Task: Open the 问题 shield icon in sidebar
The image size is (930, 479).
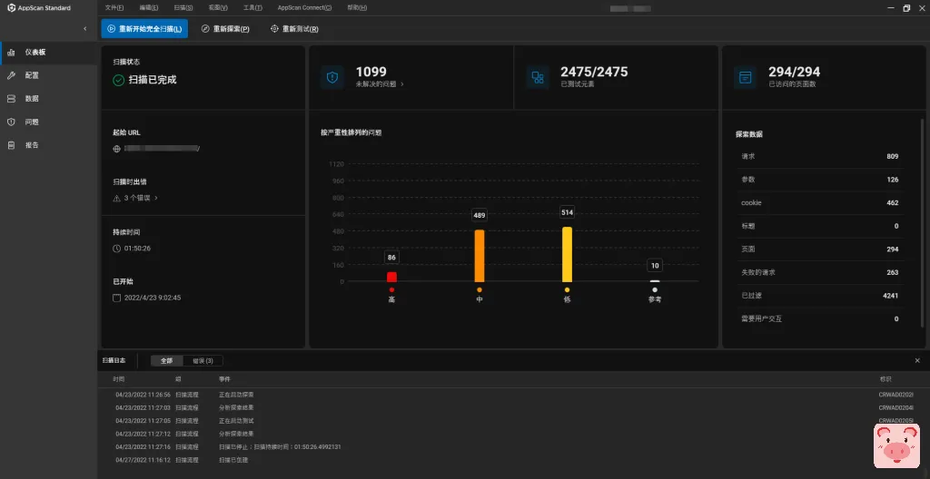Action: point(11,122)
